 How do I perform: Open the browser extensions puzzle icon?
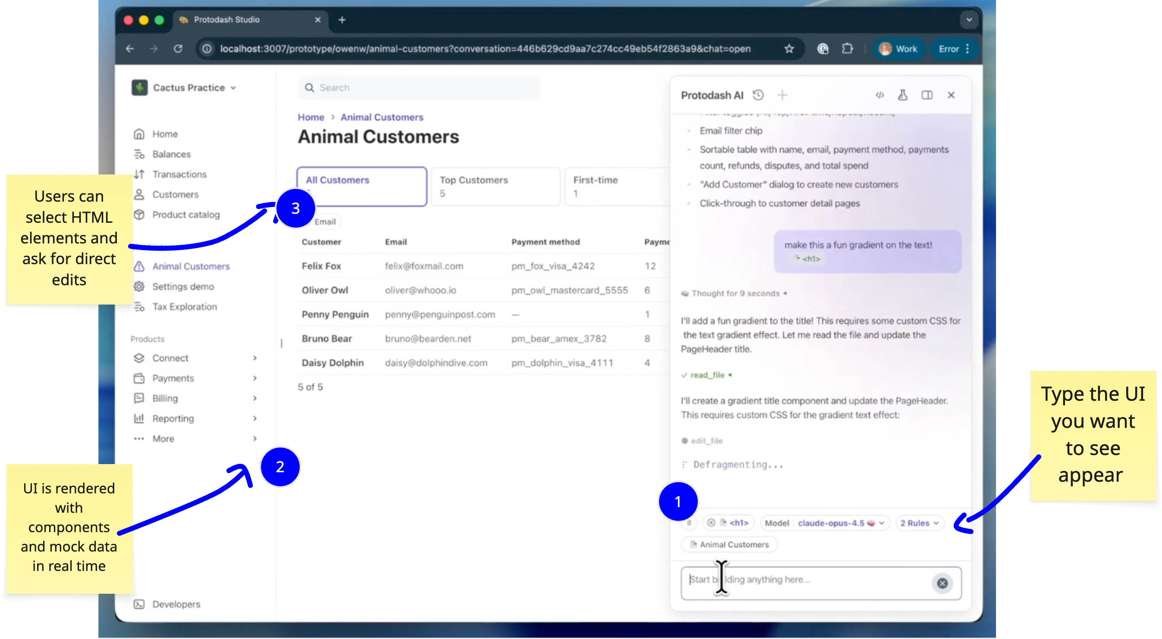point(847,49)
